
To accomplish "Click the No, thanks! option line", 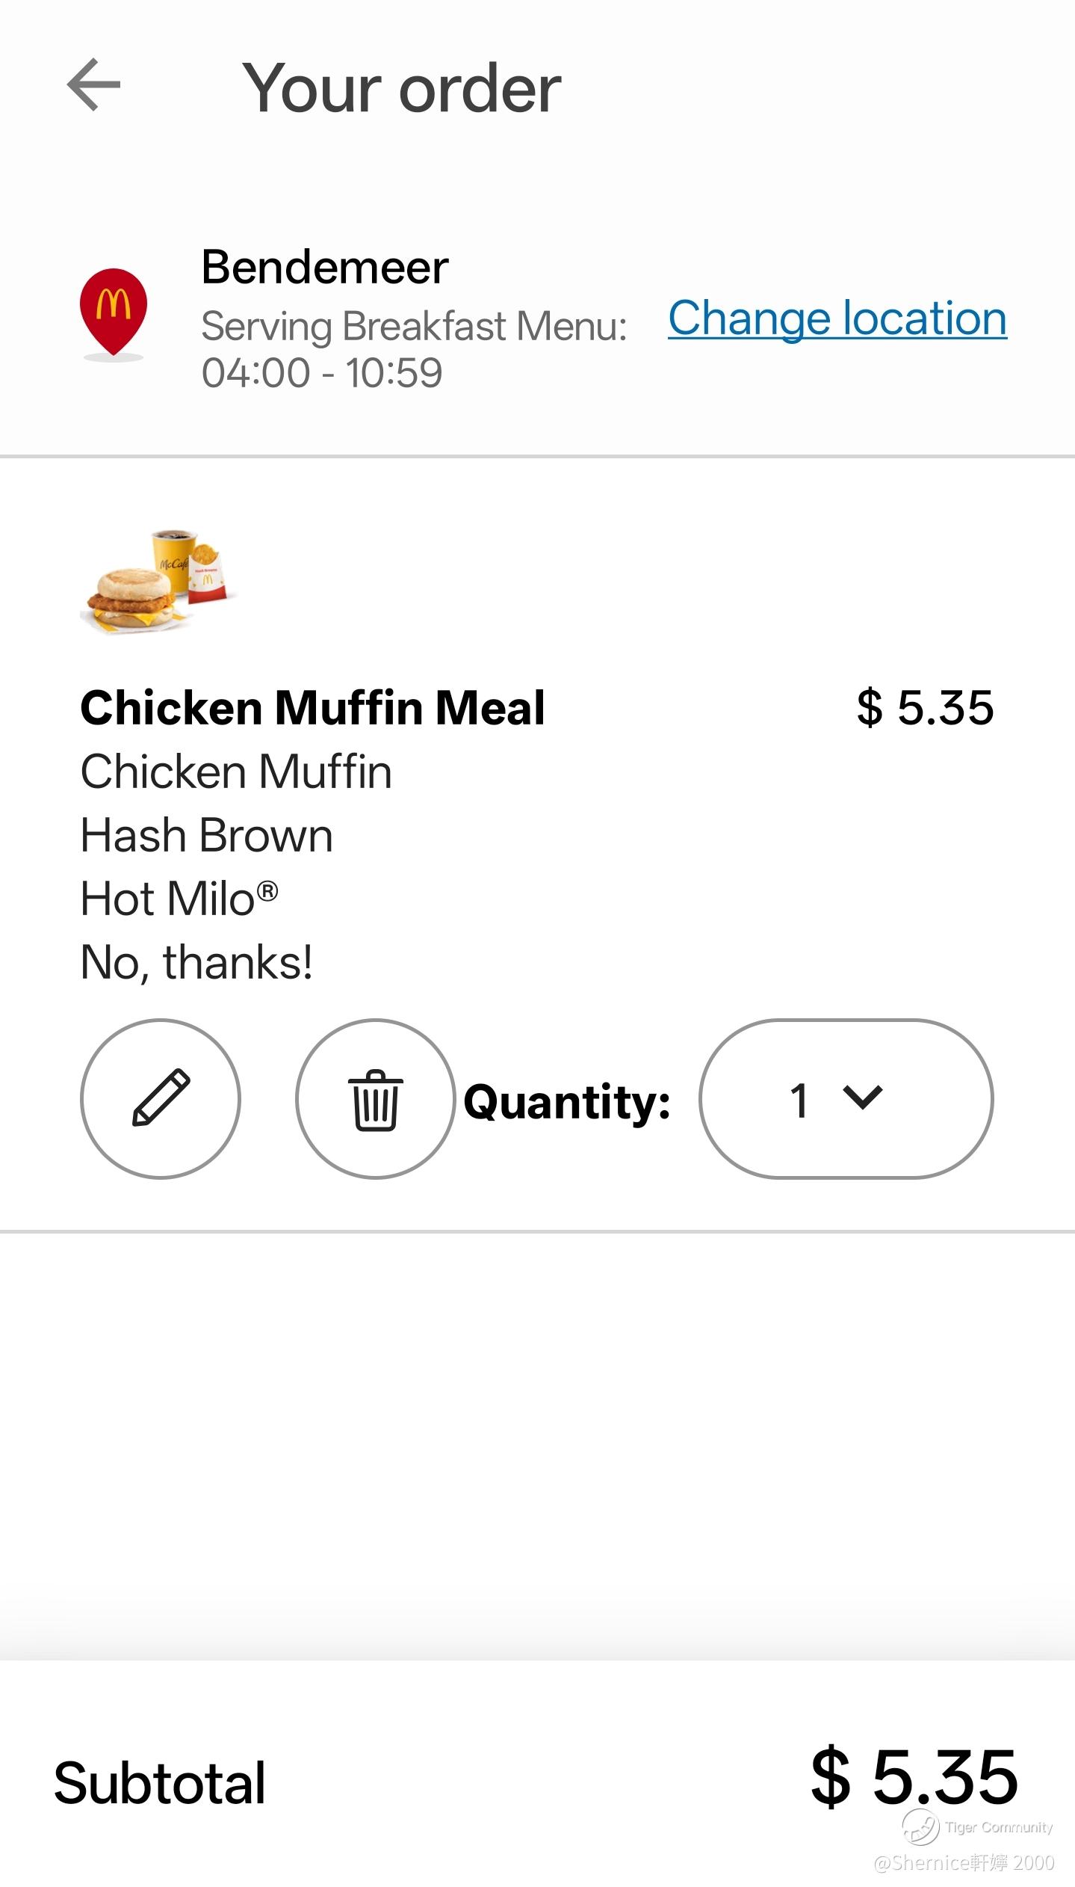I will pyautogui.click(x=196, y=962).
